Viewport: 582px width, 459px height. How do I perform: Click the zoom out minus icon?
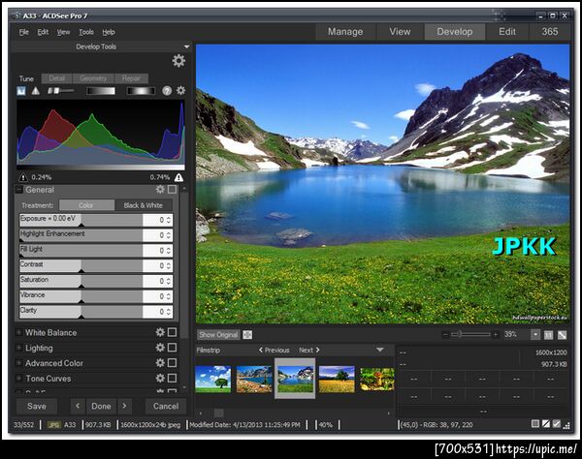[x=445, y=335]
